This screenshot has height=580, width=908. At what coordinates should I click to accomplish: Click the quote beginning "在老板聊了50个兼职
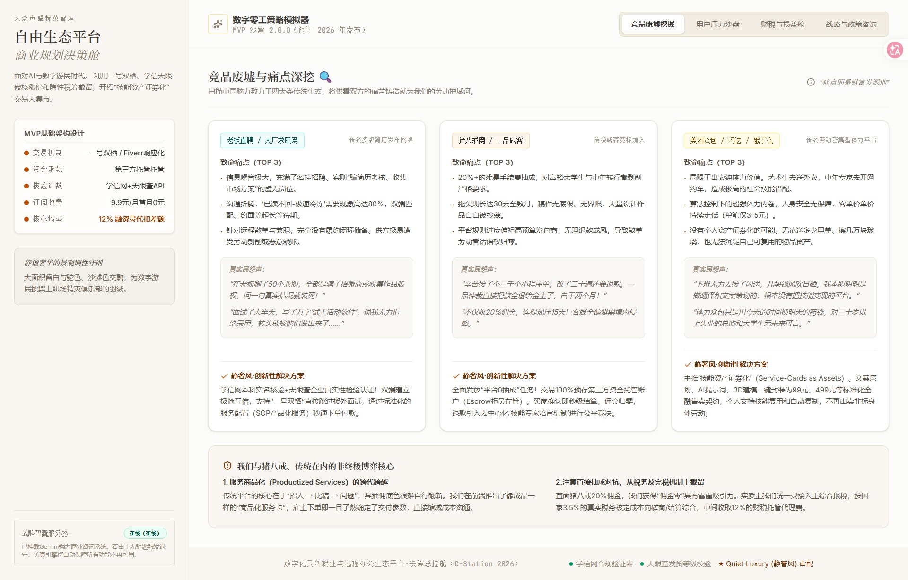(316, 290)
